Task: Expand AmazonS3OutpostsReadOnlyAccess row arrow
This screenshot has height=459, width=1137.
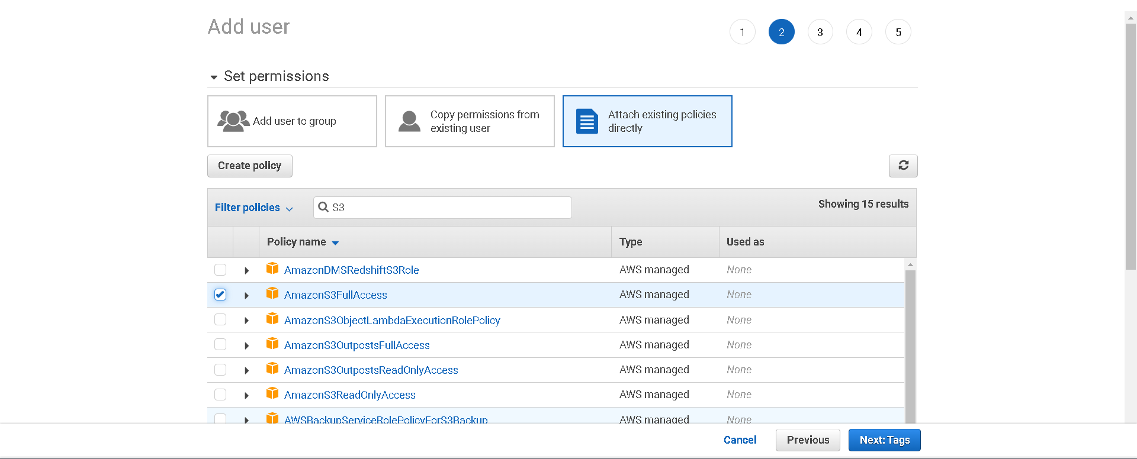Action: point(246,370)
